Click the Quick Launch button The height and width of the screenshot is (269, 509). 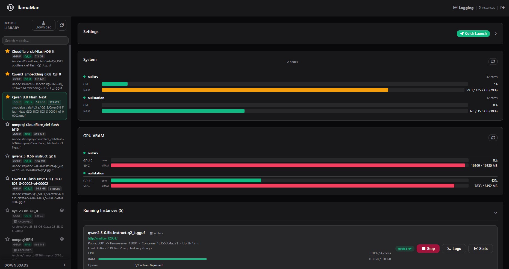pos(473,34)
